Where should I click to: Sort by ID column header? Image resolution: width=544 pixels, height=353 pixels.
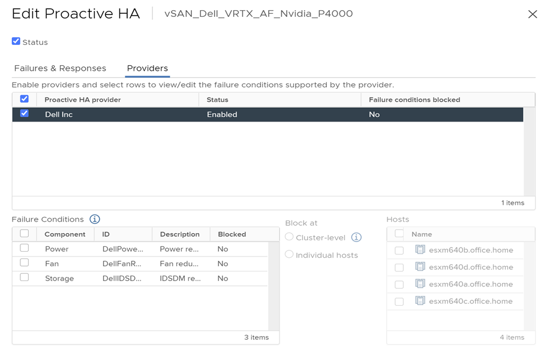point(106,234)
